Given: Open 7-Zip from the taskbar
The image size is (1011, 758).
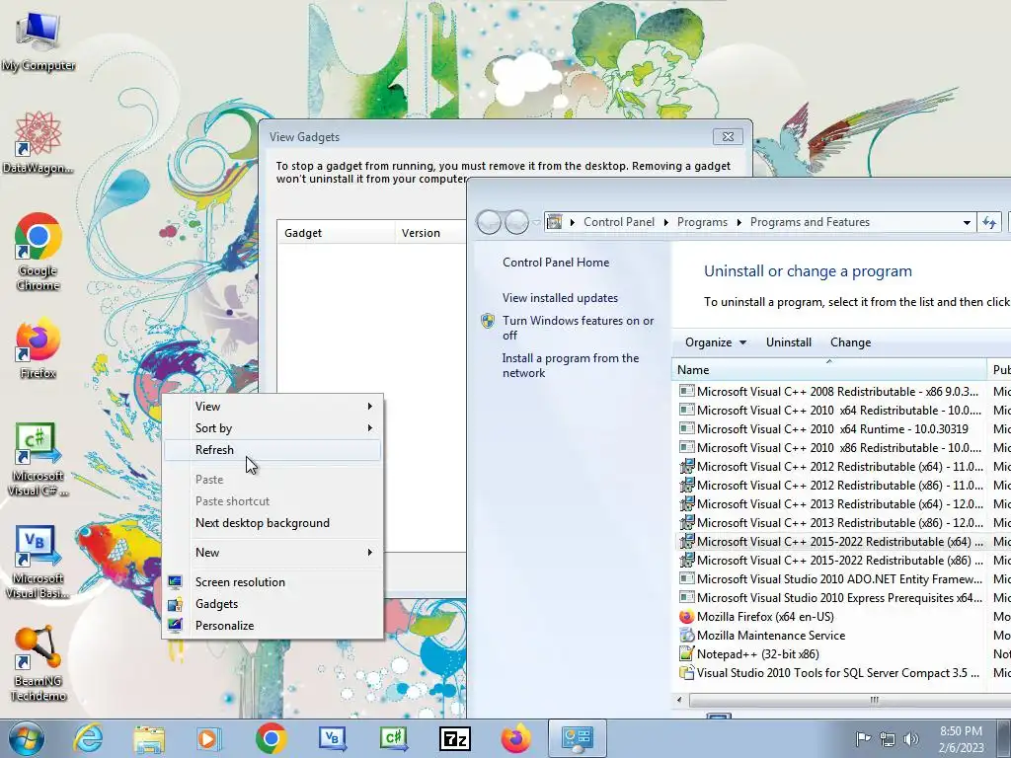Looking at the screenshot, I should 454,738.
